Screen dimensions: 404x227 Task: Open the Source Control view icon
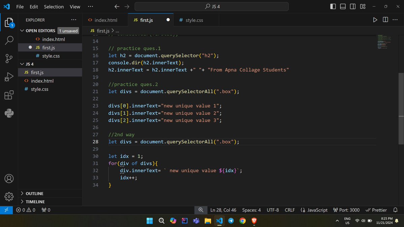coord(9,59)
